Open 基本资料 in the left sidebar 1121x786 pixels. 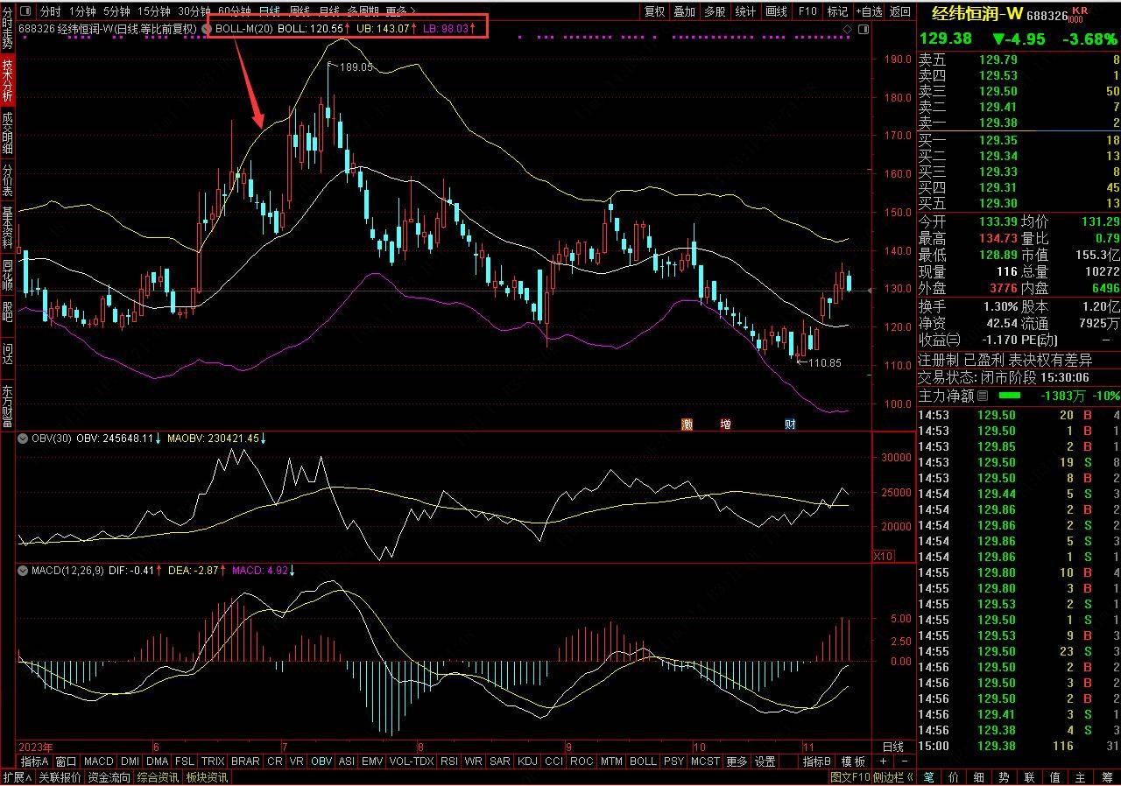tap(7, 229)
